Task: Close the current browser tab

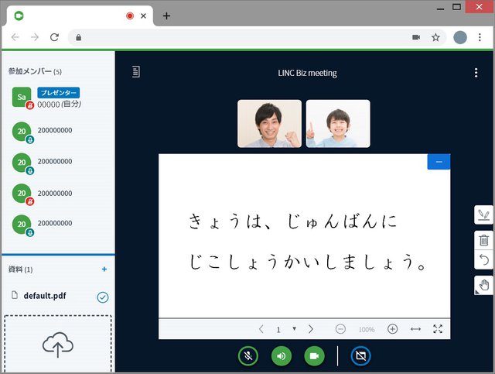Action: point(143,15)
